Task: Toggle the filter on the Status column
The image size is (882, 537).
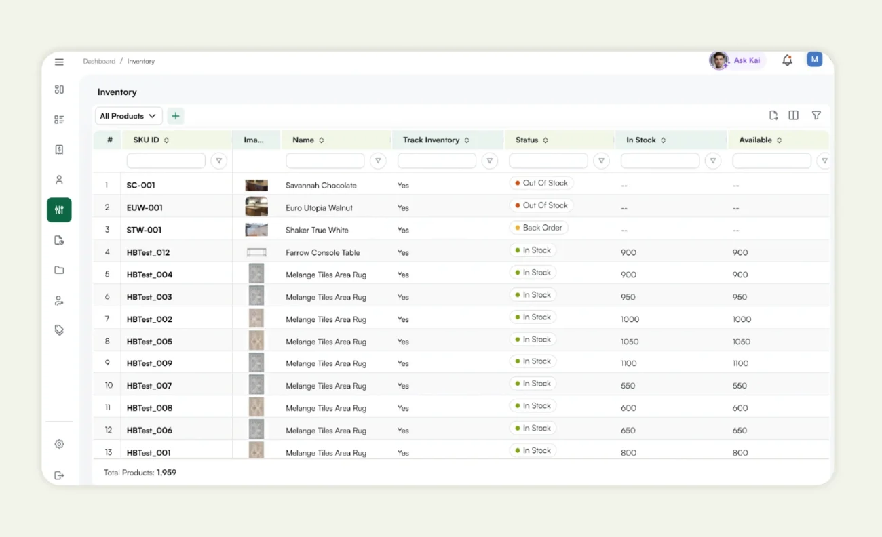Action: coord(601,161)
